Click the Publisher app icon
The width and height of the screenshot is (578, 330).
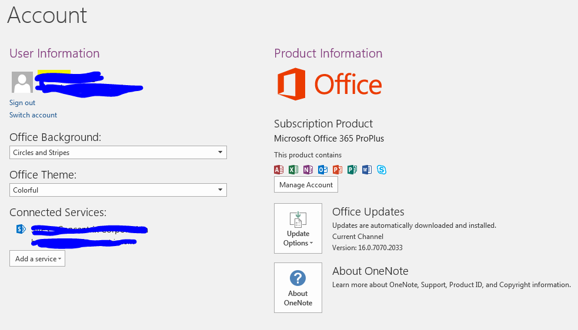pos(352,170)
